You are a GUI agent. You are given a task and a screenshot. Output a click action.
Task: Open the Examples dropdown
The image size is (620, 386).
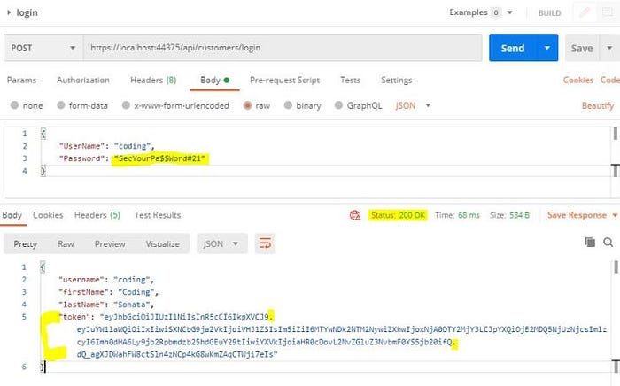pyautogui.click(x=480, y=12)
